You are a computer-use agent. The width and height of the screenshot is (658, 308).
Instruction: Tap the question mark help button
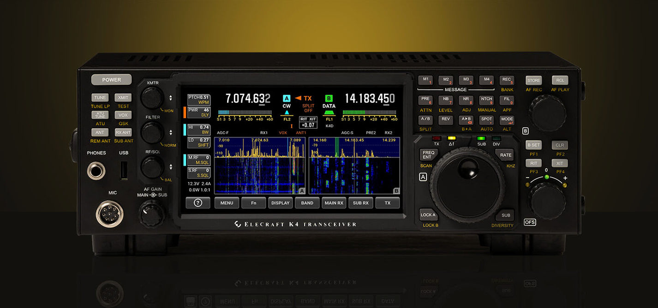point(198,203)
